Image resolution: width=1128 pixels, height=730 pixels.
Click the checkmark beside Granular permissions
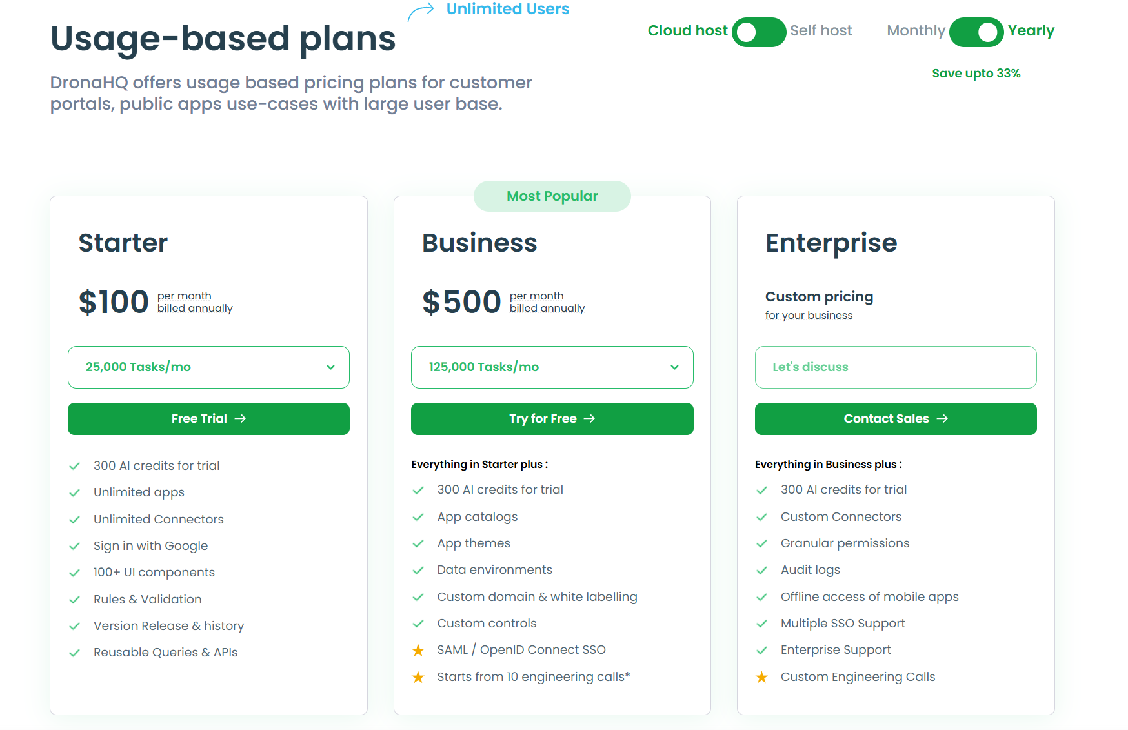(x=762, y=543)
